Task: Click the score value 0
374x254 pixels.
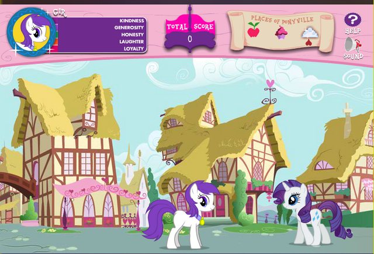Action: pos(190,39)
